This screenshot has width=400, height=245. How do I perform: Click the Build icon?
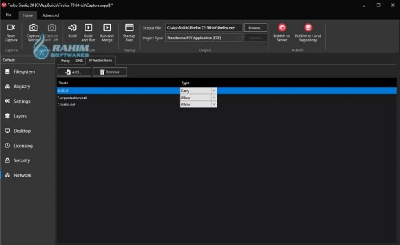click(x=72, y=32)
